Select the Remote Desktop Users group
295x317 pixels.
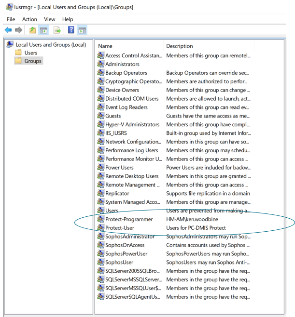click(x=132, y=176)
